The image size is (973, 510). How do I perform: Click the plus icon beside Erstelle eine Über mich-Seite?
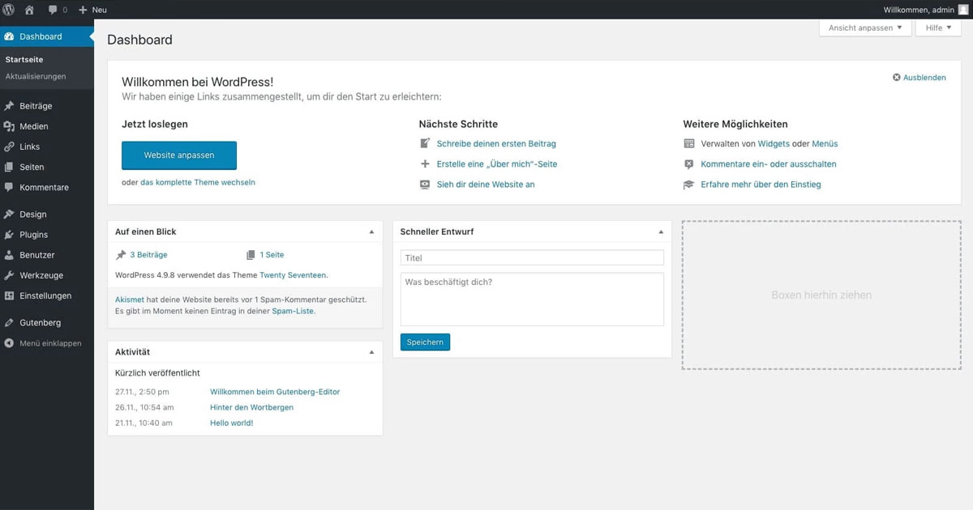coord(425,164)
